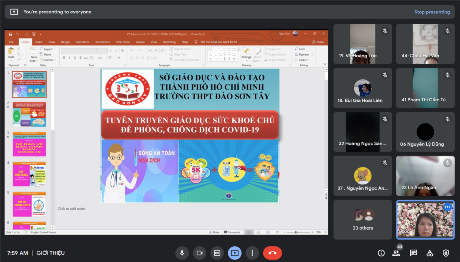460x262 pixels.
Task: Open the Animations ribbon tab
Action: click(x=102, y=42)
